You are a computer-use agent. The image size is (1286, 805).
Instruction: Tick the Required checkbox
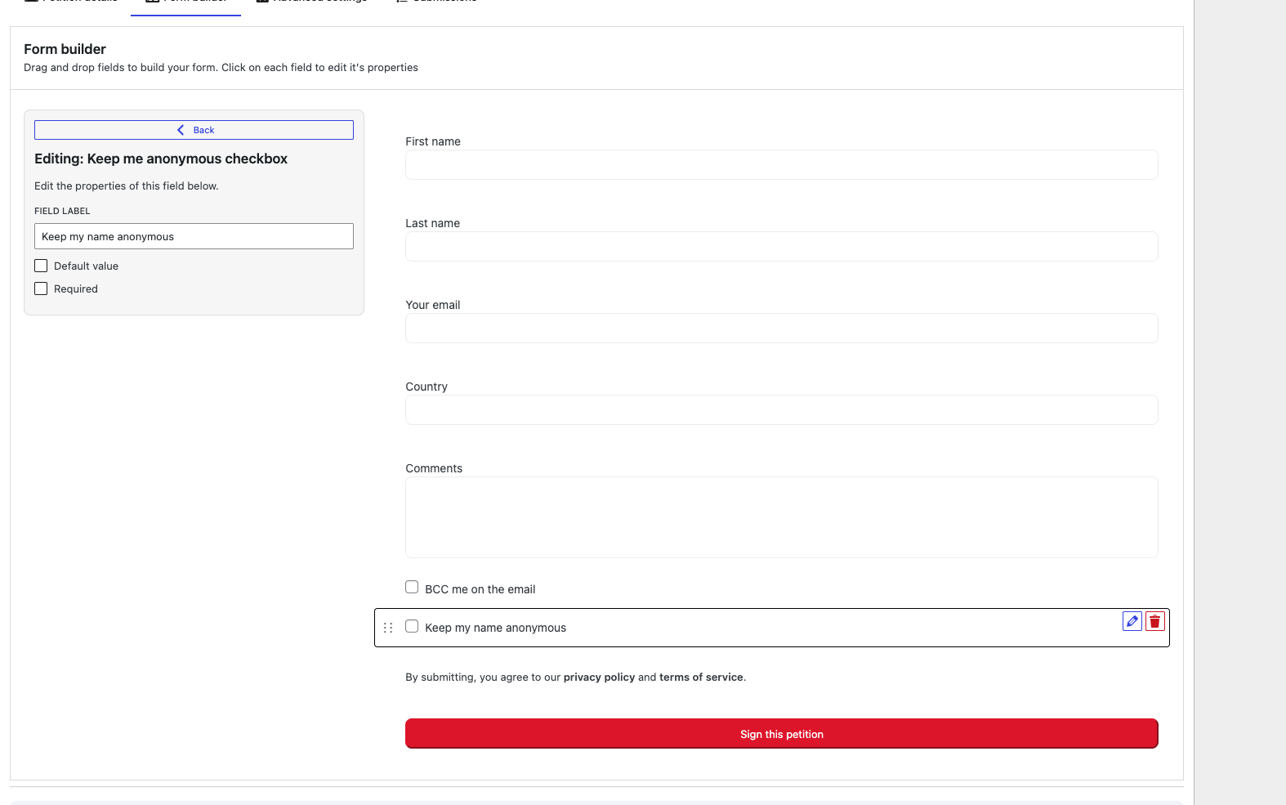click(x=41, y=288)
